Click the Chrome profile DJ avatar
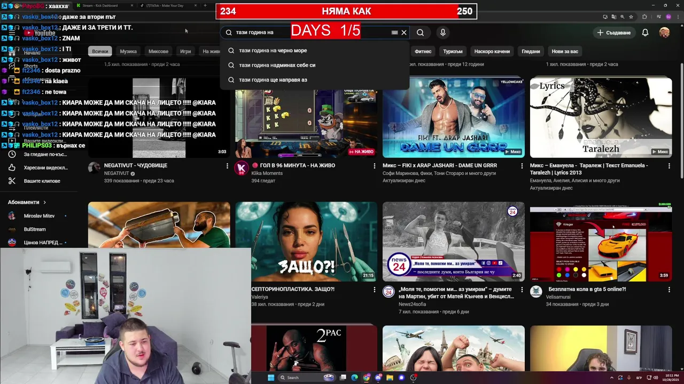Image resolution: width=684 pixels, height=384 pixels. pos(668,17)
